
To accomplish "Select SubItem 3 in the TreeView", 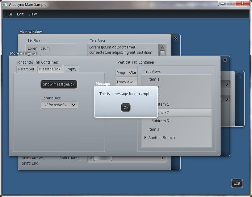I will (x=160, y=121).
